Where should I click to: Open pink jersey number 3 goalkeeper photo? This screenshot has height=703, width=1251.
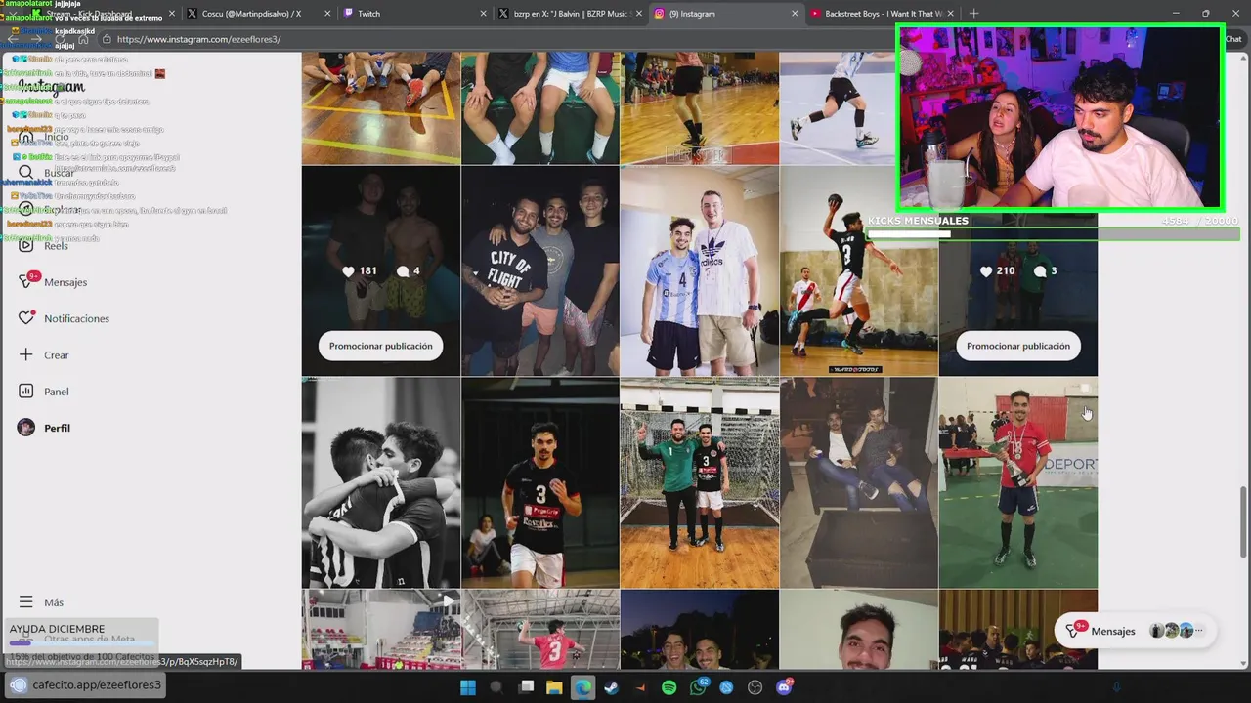coord(539,629)
